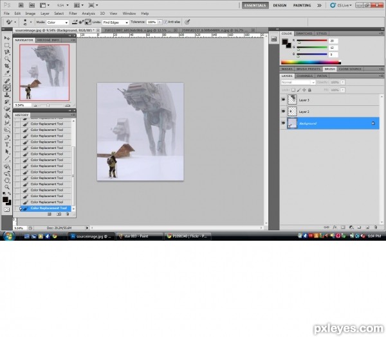Select the Hand tool
Viewport: 386px width, 337px height.
(7, 180)
